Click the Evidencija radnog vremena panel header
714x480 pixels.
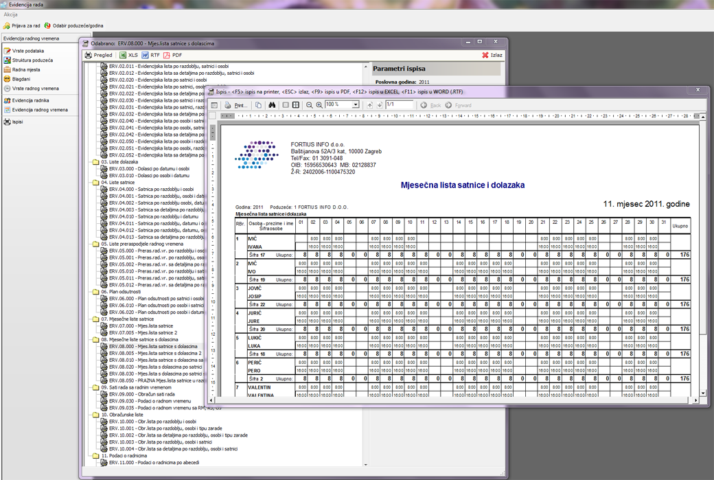[x=40, y=38]
